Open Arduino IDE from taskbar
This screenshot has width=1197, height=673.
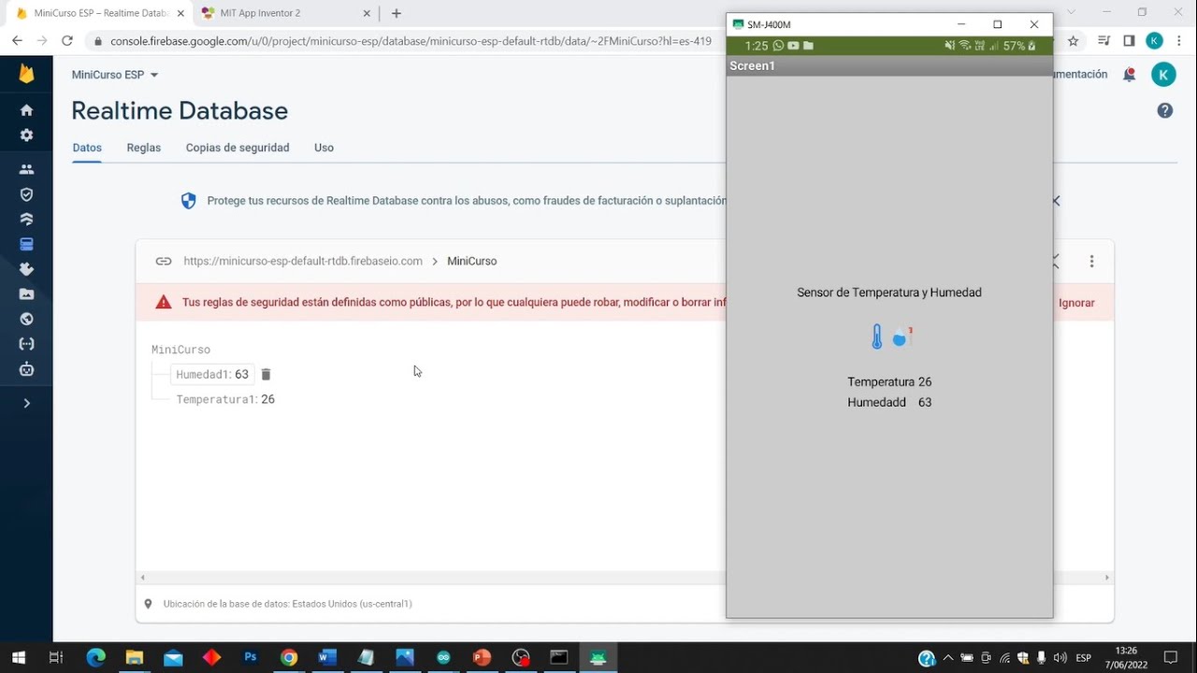[x=443, y=658]
